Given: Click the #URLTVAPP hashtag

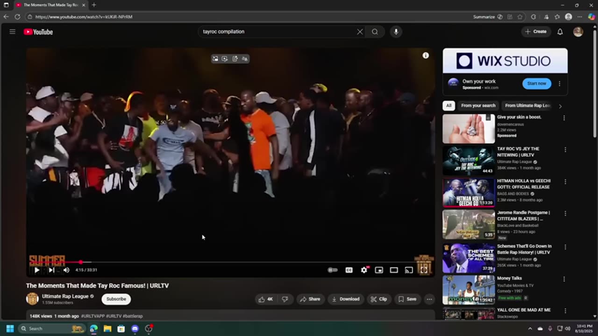Looking at the screenshot, I should click(x=93, y=316).
